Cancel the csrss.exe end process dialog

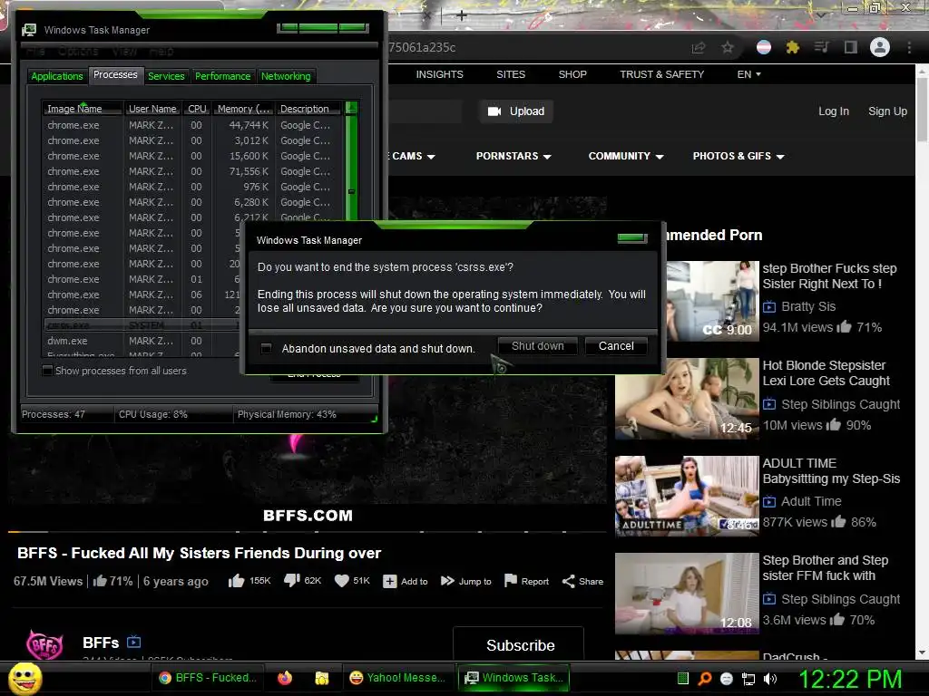point(616,345)
